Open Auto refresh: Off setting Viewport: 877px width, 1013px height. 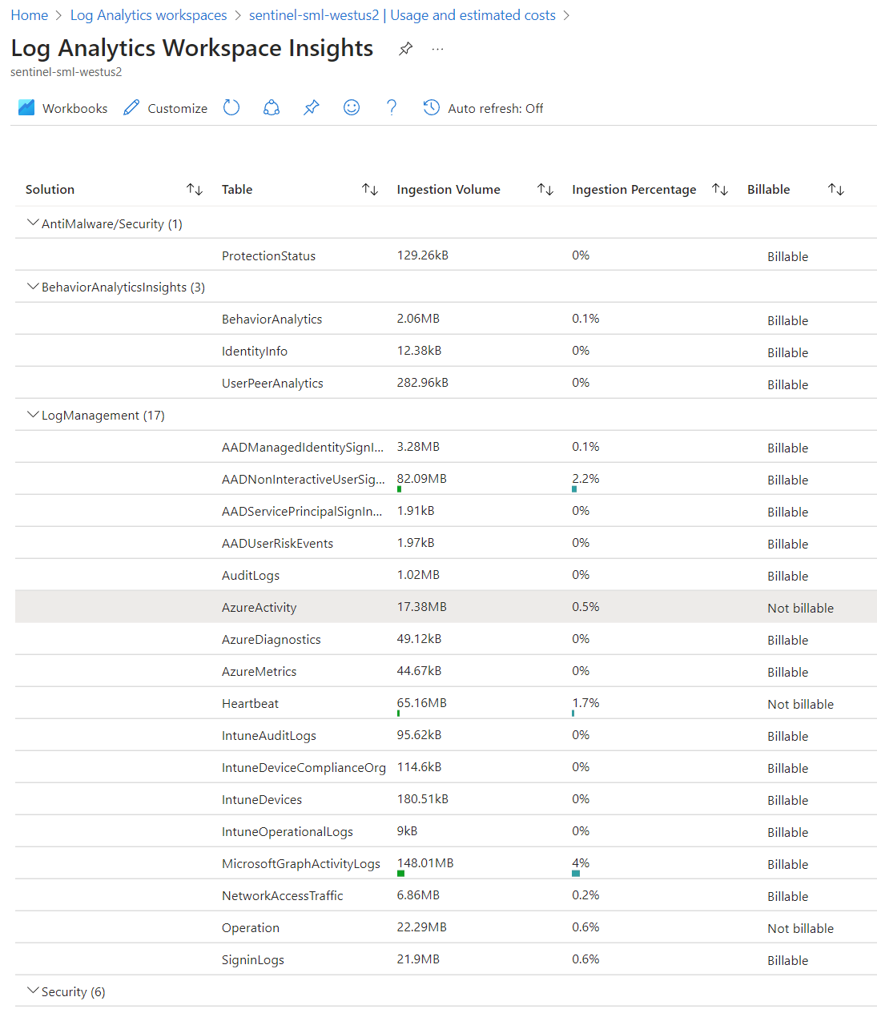point(483,108)
